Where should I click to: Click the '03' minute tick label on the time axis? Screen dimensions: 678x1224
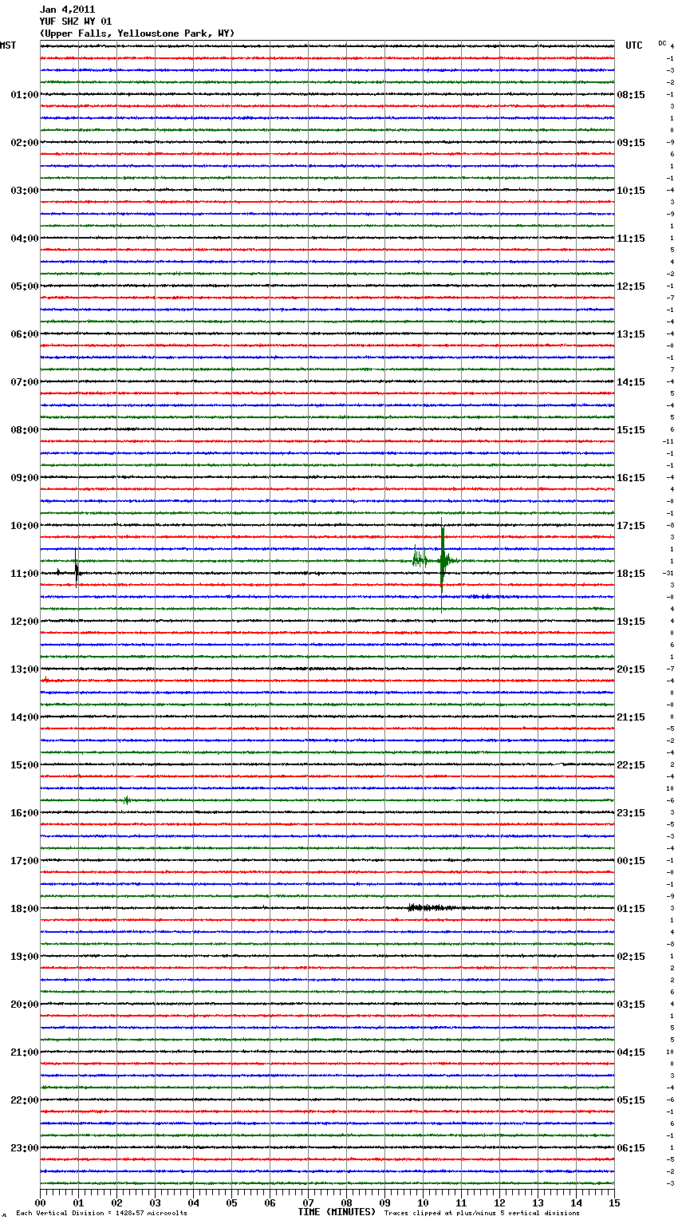[155, 1203]
